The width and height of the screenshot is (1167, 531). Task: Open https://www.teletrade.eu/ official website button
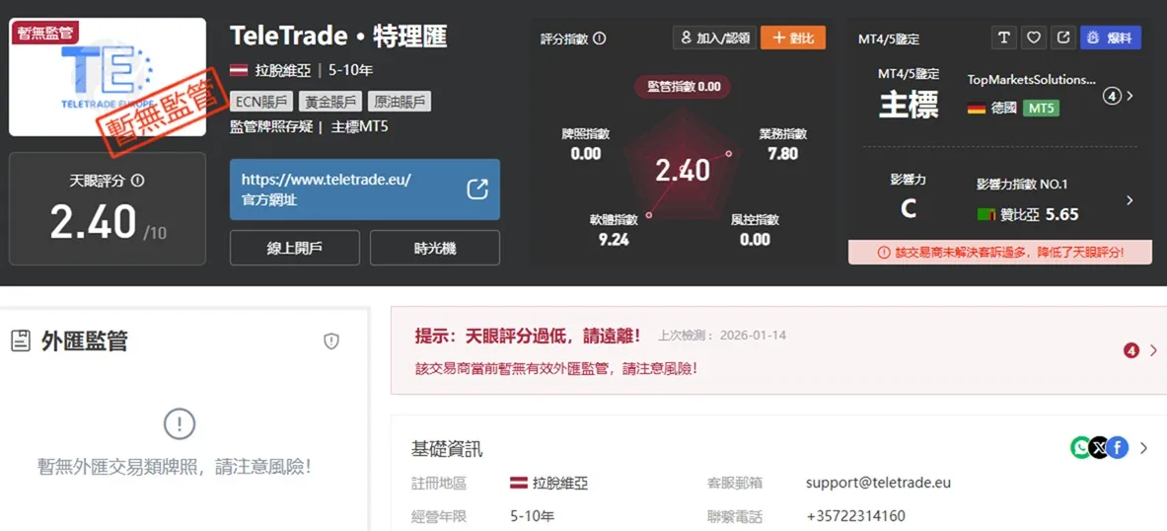pos(365,190)
